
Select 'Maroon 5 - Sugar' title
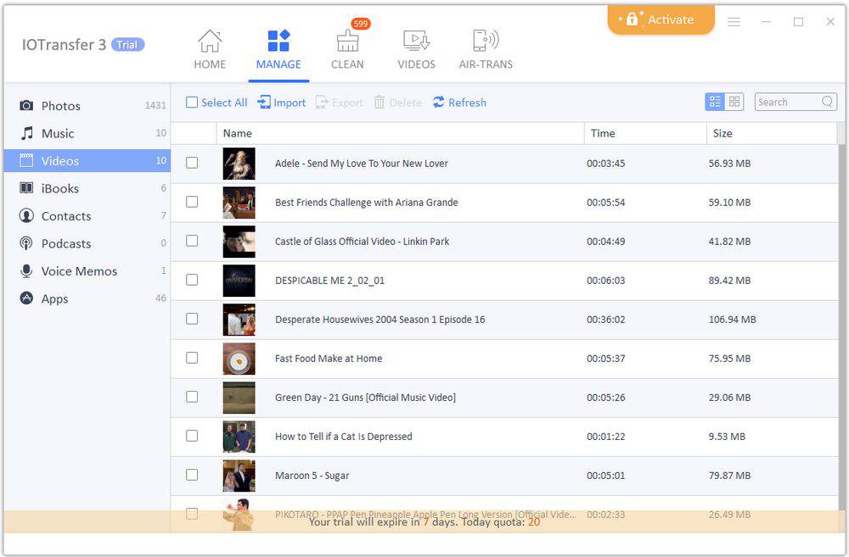pyautogui.click(x=312, y=475)
